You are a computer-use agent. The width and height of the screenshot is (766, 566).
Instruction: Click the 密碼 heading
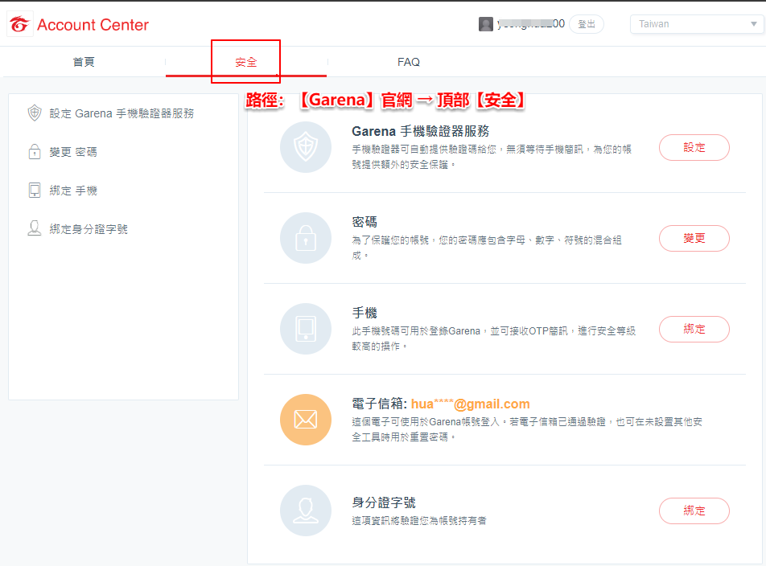coord(364,222)
